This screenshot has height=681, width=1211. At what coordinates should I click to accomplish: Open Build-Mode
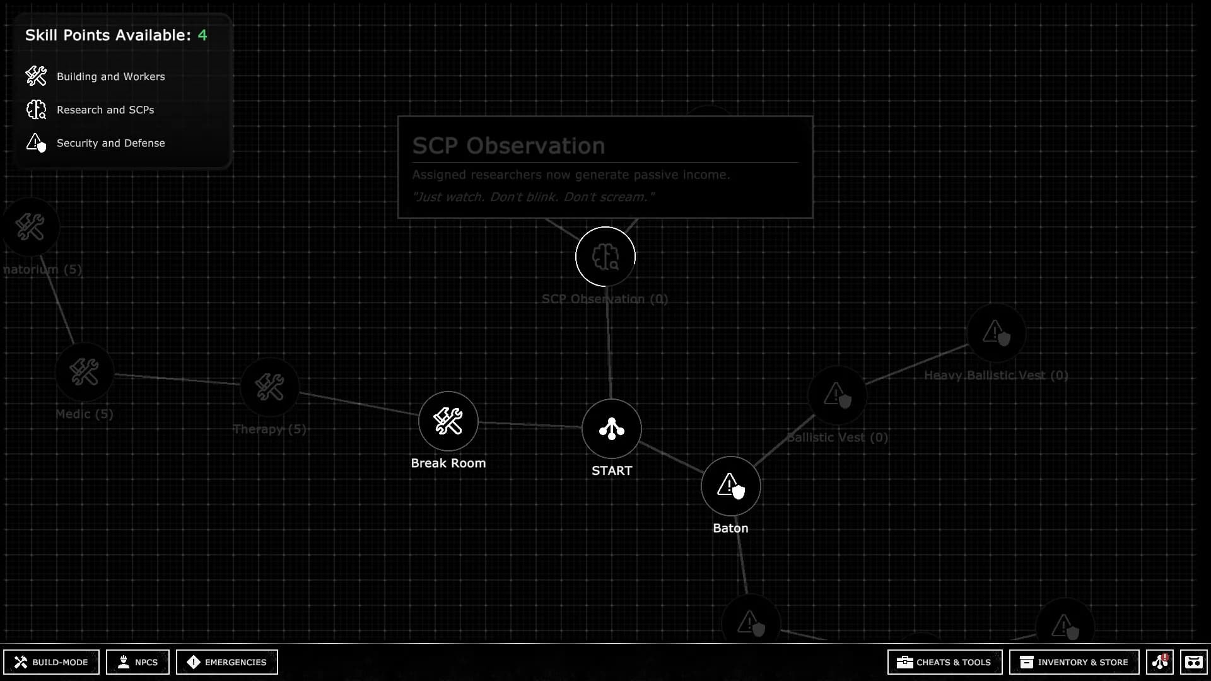coord(52,662)
